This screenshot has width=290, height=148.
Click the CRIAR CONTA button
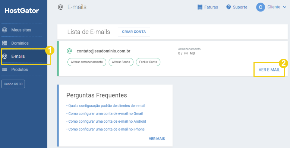point(134,32)
